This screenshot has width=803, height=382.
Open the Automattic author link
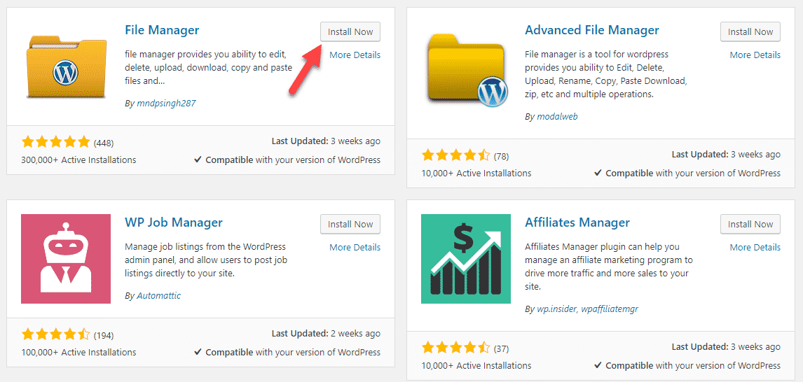coord(159,295)
